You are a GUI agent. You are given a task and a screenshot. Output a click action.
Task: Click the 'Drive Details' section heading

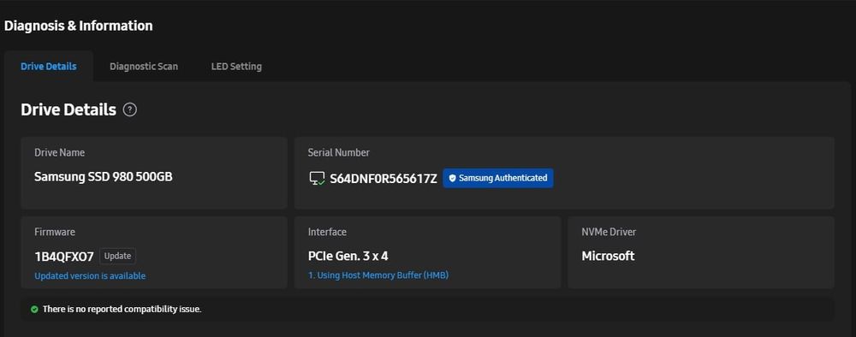68,109
